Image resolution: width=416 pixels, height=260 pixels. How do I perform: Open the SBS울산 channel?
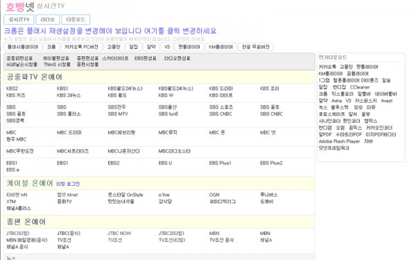pyautogui.click(x=168, y=107)
